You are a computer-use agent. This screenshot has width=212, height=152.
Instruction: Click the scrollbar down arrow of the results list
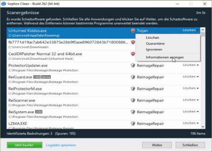[203, 127]
